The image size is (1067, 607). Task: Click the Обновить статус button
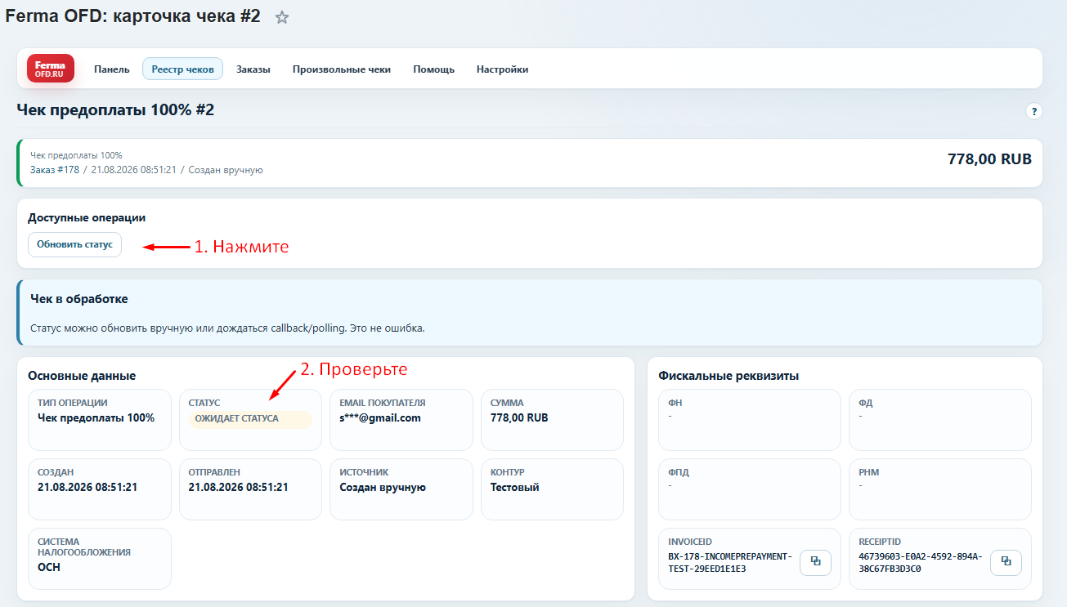tap(74, 244)
